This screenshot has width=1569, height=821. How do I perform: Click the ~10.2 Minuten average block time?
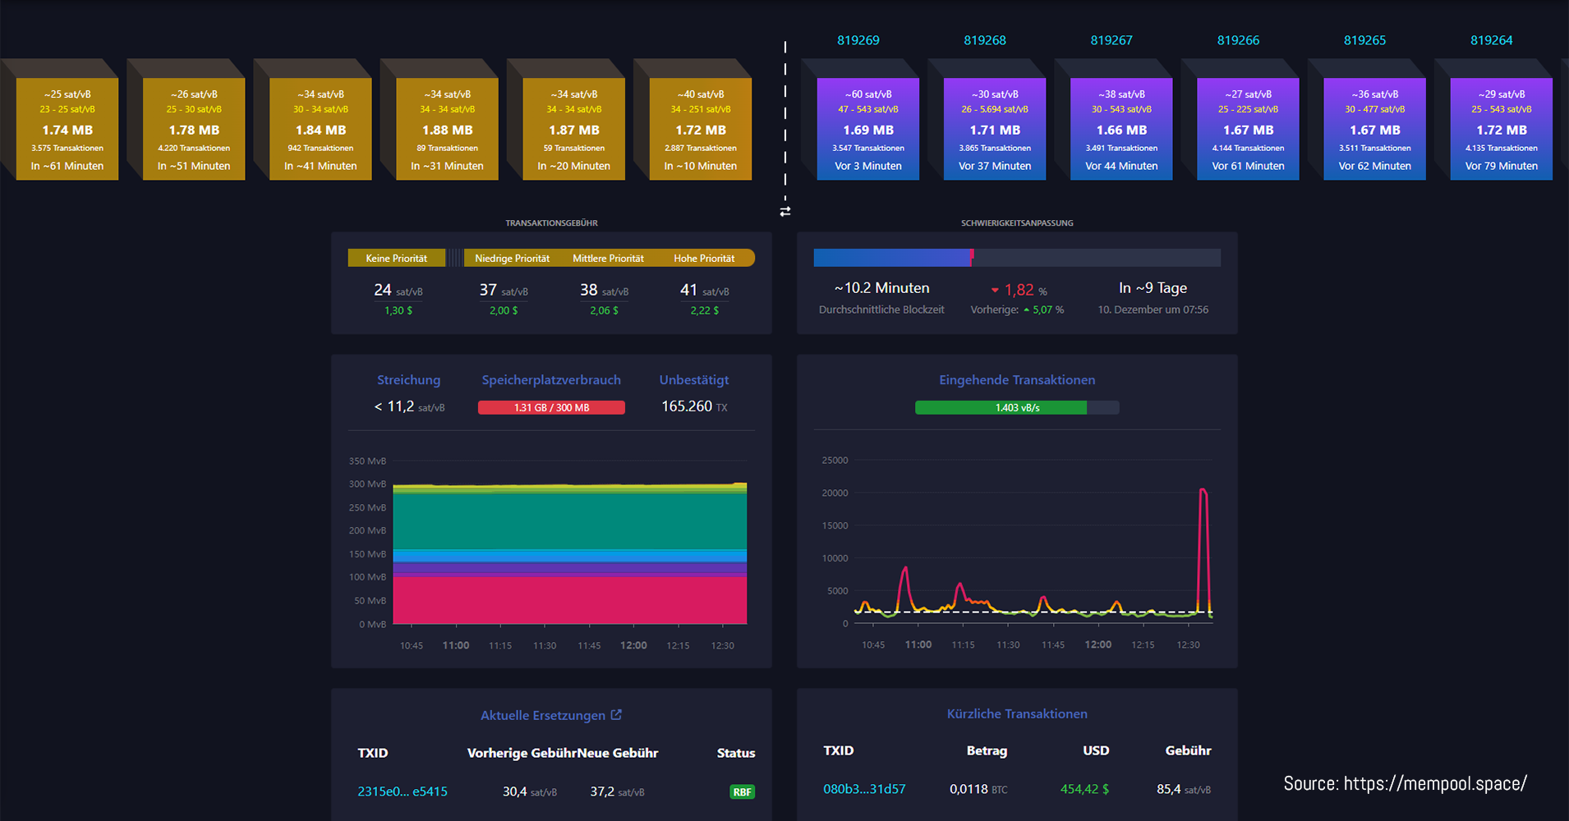pos(881,288)
